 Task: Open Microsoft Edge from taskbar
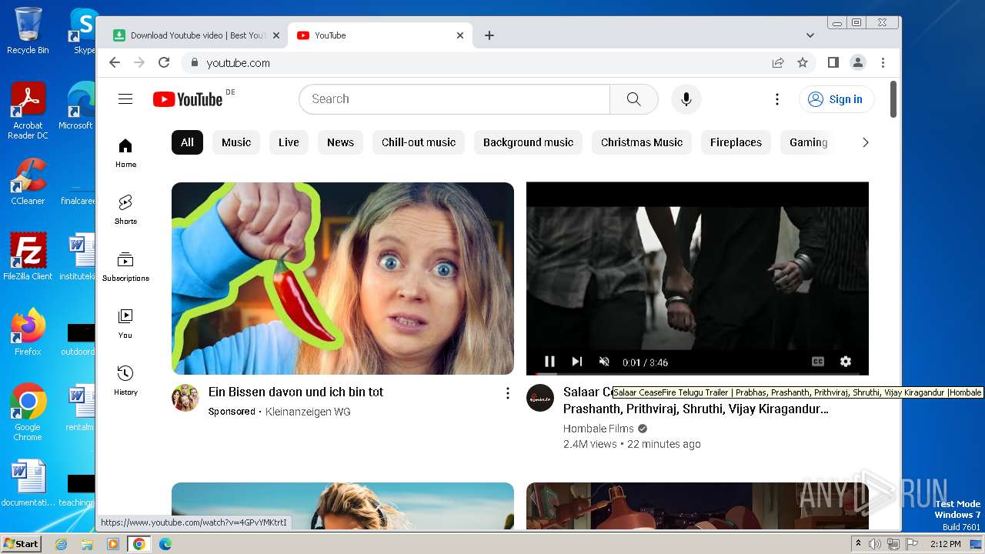165,544
